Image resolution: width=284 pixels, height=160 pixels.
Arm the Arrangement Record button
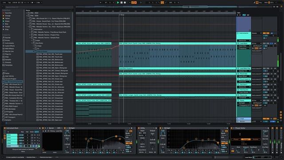(125, 3)
